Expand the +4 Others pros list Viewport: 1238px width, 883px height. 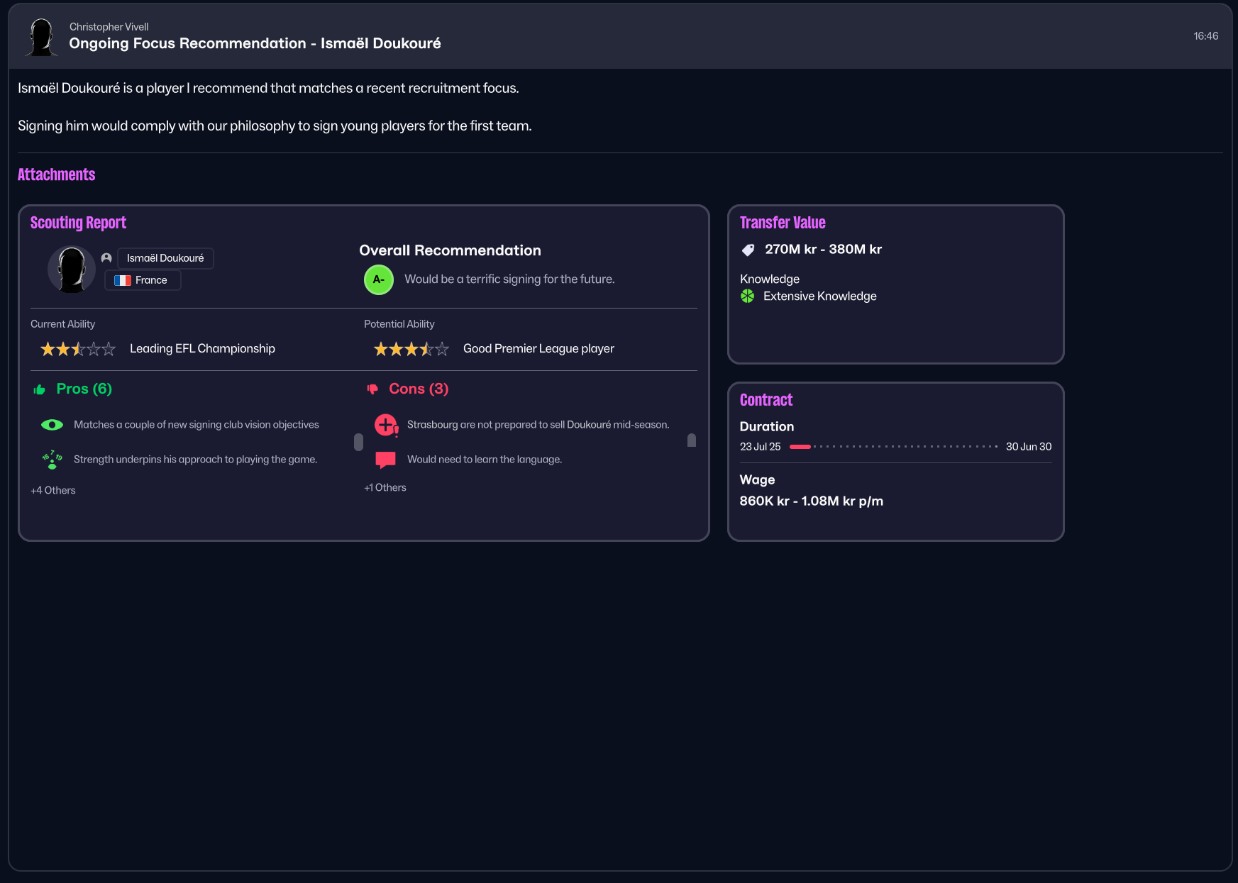tap(53, 490)
